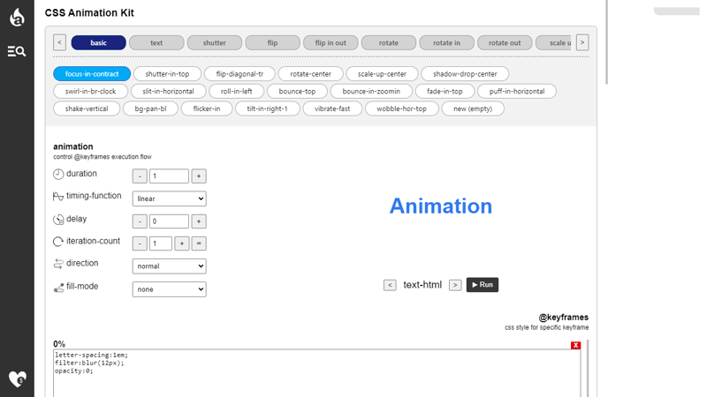
Task: Pick the wobble-hor-top preset
Action: point(402,109)
